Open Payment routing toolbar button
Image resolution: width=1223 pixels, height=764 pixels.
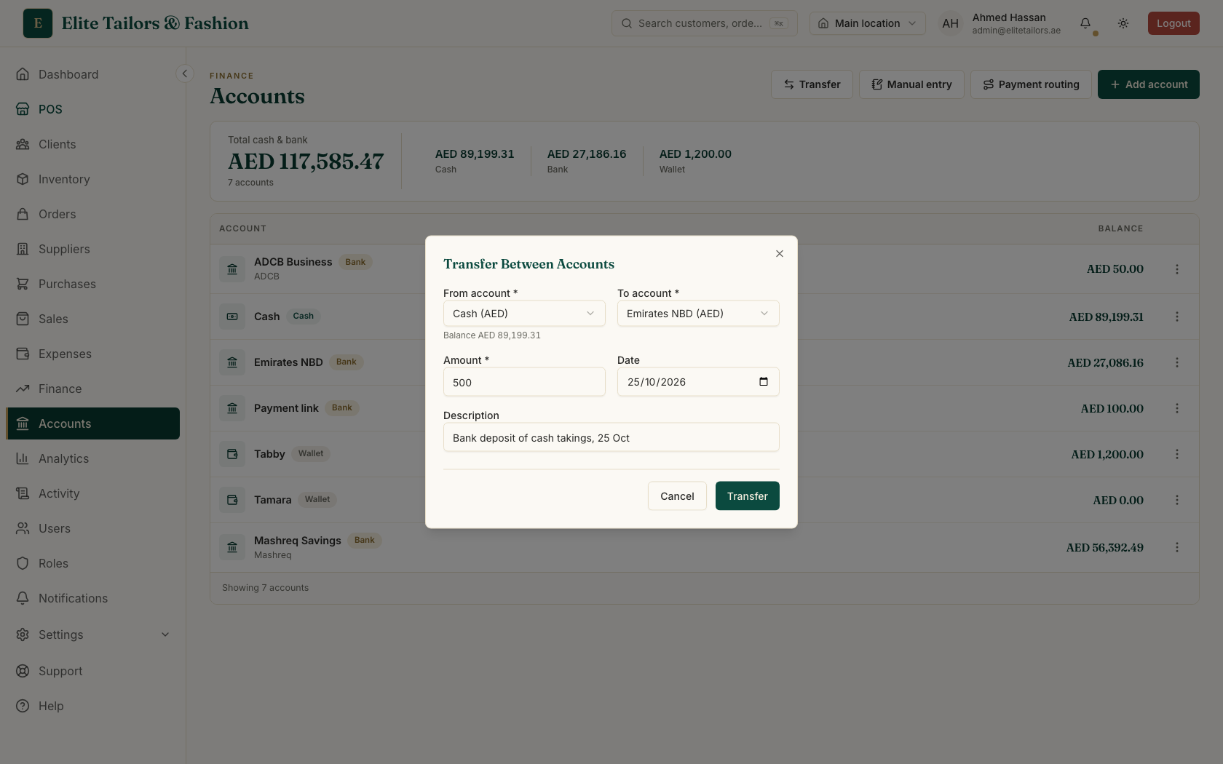pos(1031,84)
